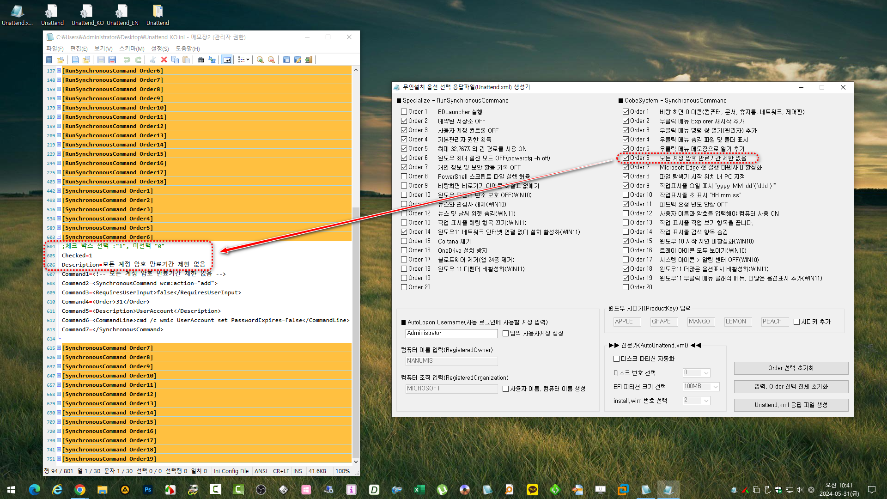Open the 스키마(M) menu
The height and width of the screenshot is (499, 887).
tap(132, 49)
